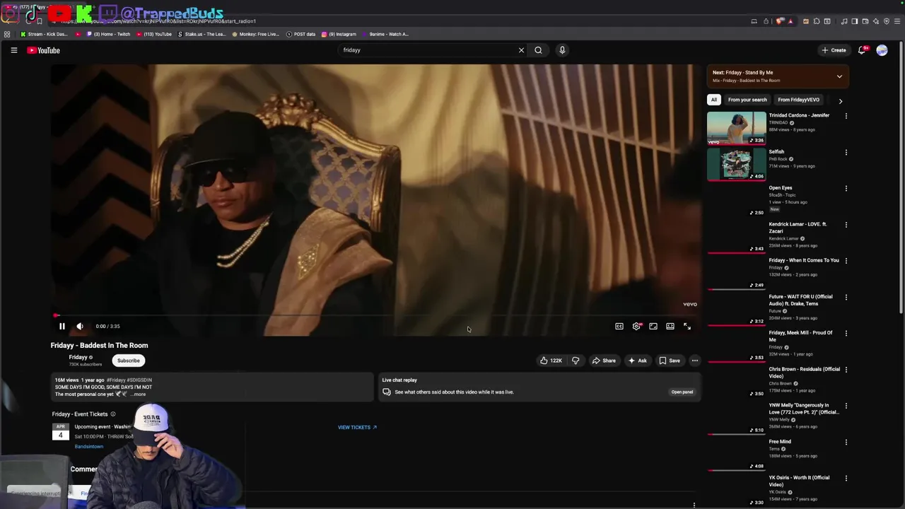Open Free Mind by Tems
Screen dimensions: 905x509
click(x=780, y=441)
